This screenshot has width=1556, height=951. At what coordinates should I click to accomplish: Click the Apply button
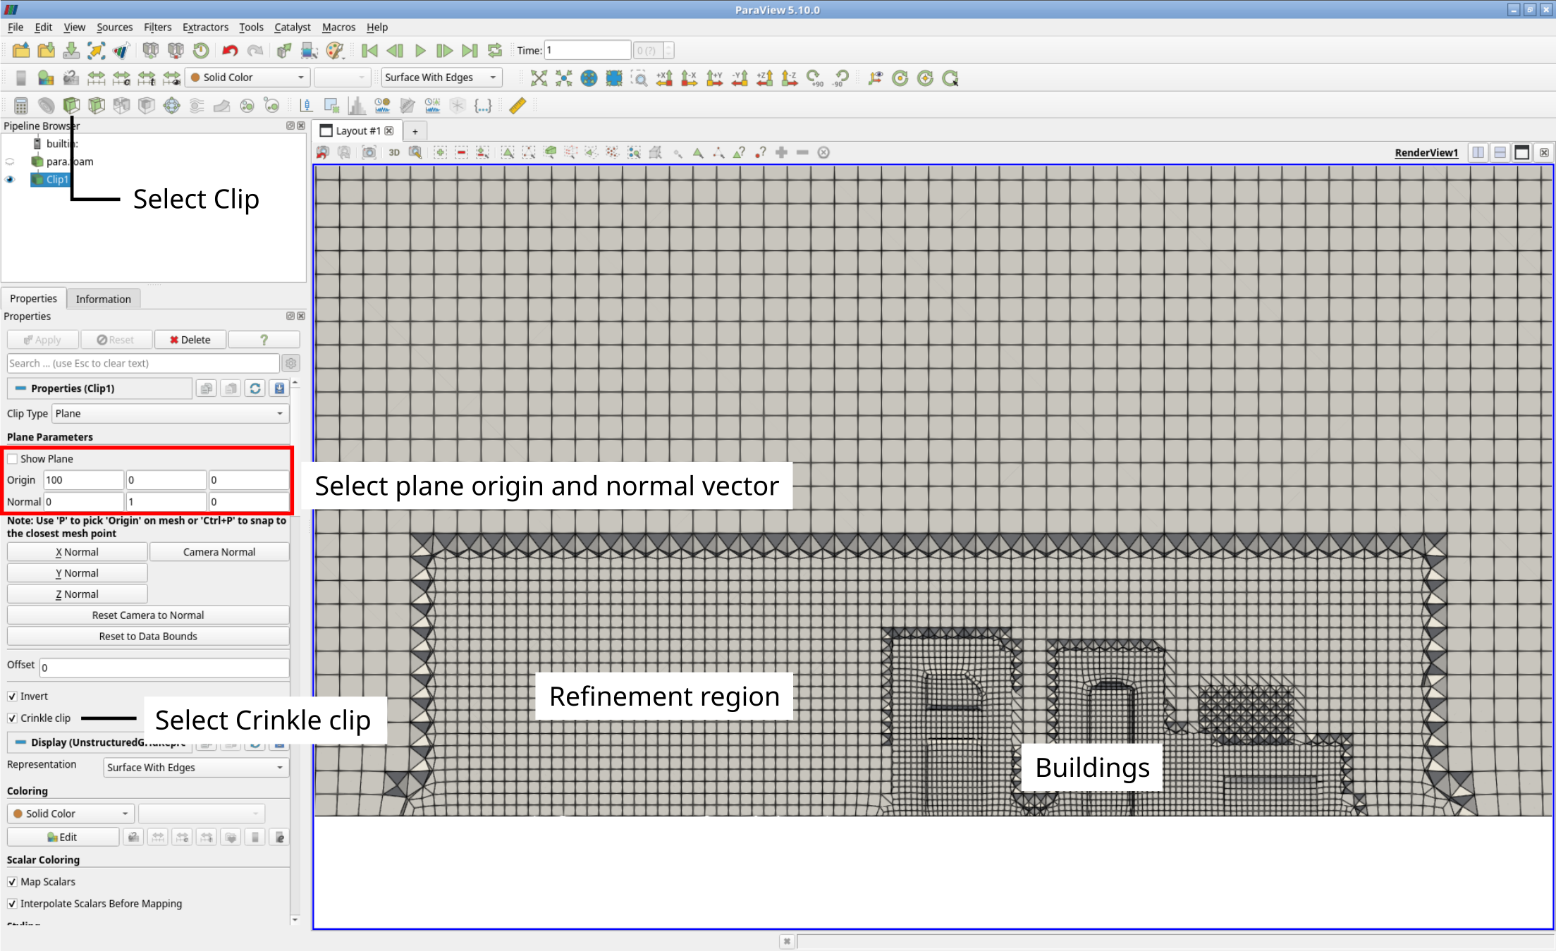click(42, 339)
